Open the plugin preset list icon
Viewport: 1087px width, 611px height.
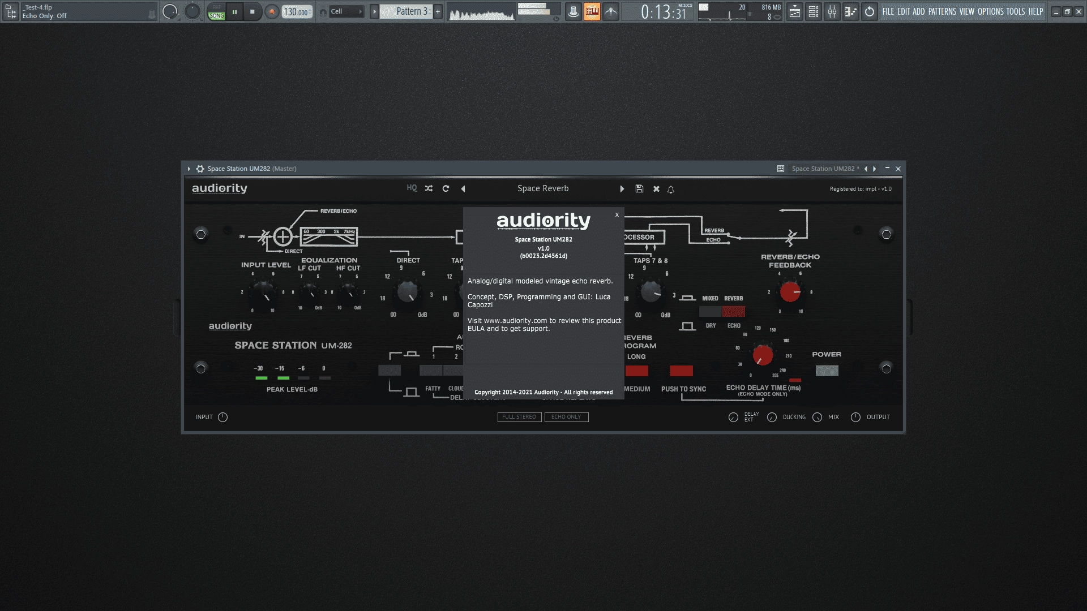(781, 169)
